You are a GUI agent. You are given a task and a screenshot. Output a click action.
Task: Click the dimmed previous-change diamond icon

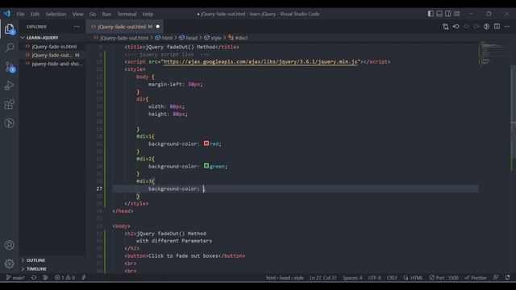click(466, 27)
